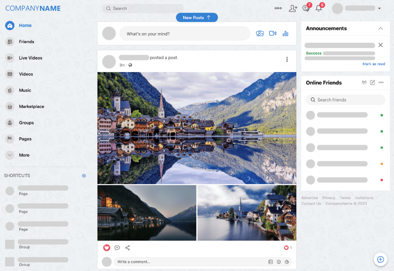The width and height of the screenshot is (394, 271).
Task: Load New Posts at top of feed
Action: [x=197, y=17]
